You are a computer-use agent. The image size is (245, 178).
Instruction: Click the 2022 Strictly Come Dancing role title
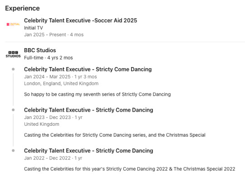88,151
